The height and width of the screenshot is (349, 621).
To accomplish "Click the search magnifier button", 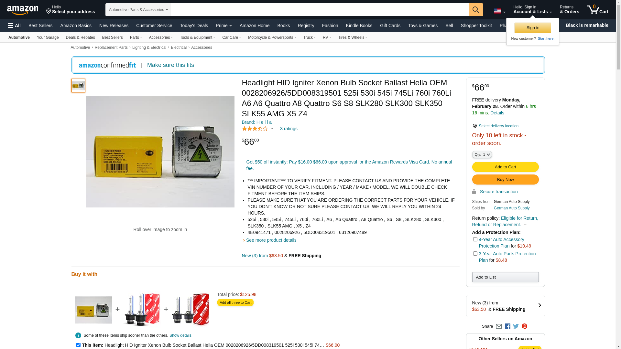I will [x=476, y=10].
